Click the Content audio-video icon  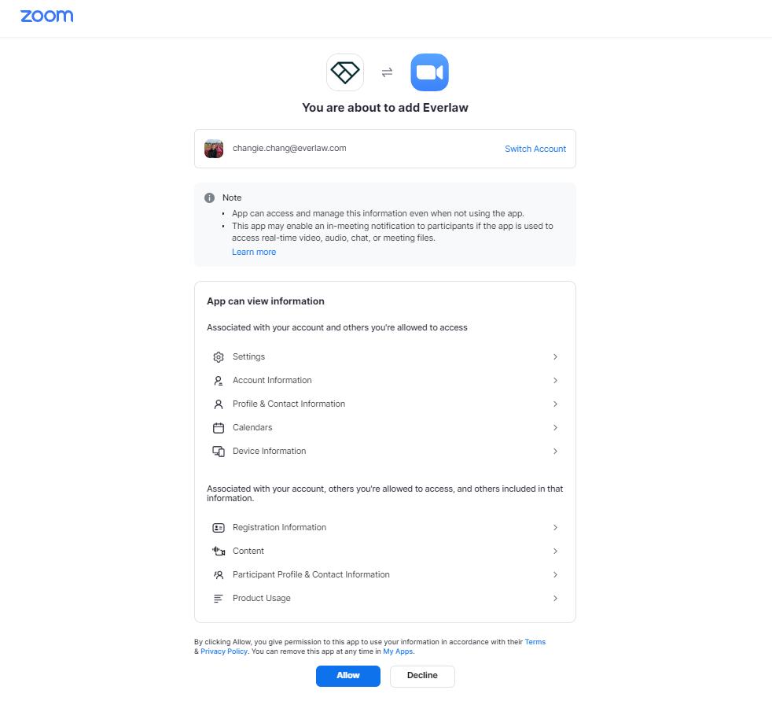click(x=218, y=552)
